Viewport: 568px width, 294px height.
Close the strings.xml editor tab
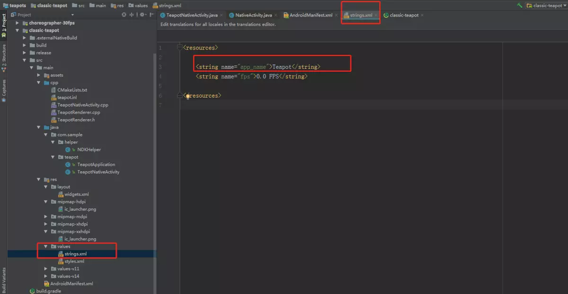[x=376, y=15]
